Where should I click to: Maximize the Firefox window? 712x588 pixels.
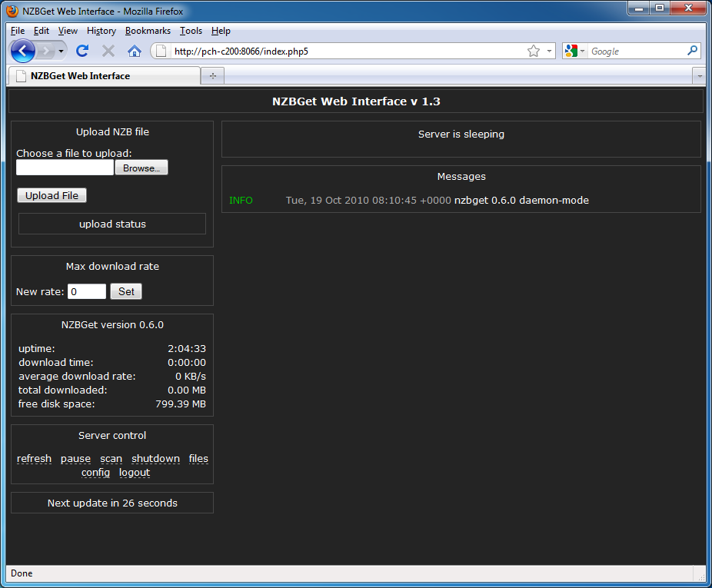(x=660, y=8)
